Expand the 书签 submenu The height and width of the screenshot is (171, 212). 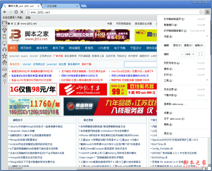[184, 36]
